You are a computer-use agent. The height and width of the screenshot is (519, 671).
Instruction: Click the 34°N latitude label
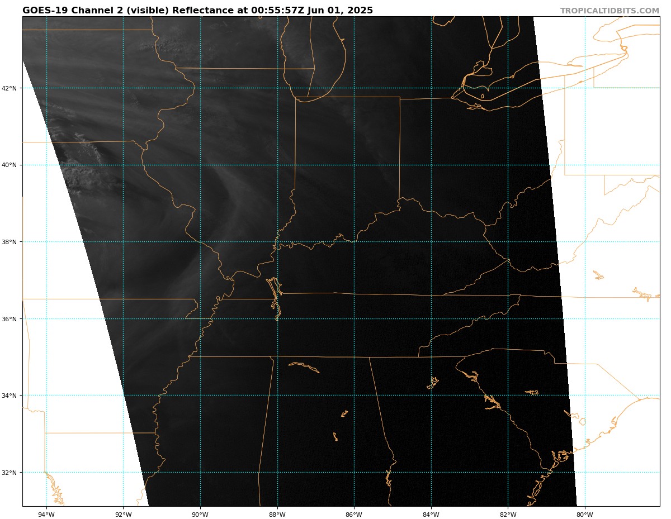pos(10,396)
